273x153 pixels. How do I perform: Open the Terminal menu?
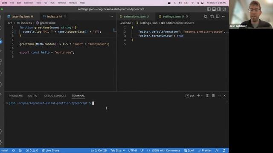62,3
